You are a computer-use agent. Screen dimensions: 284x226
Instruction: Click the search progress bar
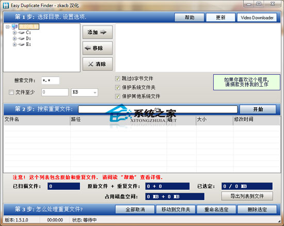[158, 109]
